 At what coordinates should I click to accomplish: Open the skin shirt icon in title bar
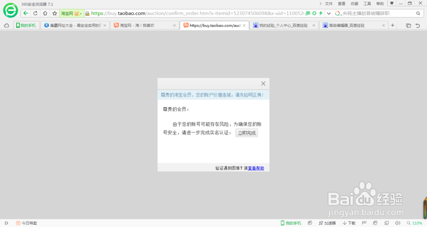pos(392,3)
